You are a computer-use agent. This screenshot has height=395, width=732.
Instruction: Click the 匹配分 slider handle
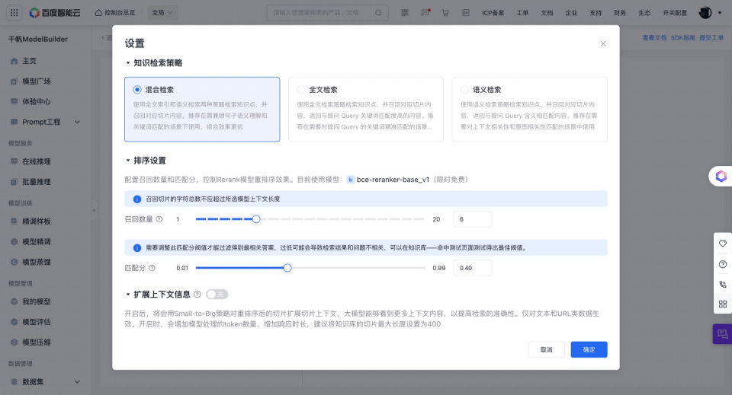(287, 268)
